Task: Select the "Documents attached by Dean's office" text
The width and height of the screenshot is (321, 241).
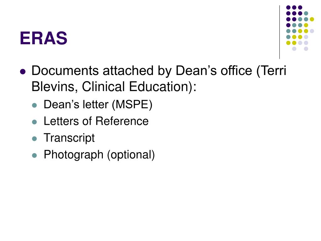Action: click(x=142, y=71)
